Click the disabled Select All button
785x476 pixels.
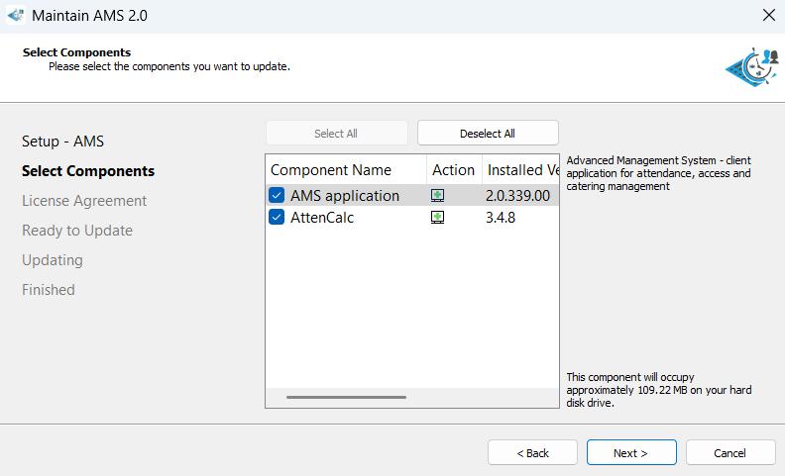(336, 134)
